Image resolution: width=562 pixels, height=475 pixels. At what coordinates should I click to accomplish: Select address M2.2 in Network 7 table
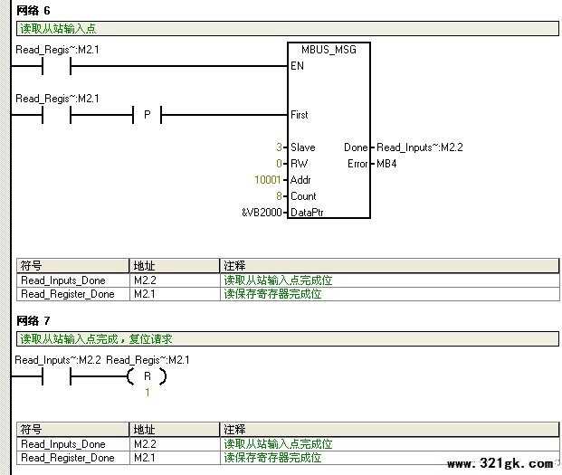(145, 444)
